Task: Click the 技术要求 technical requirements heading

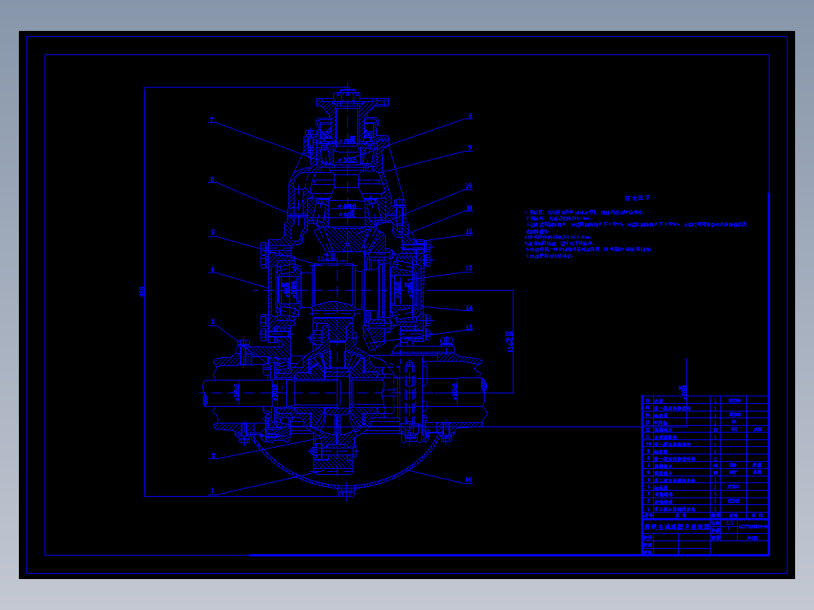Action: pos(637,198)
